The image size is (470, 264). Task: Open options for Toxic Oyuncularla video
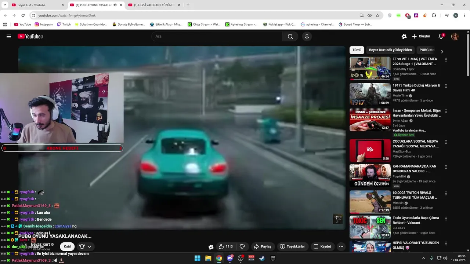446,218
